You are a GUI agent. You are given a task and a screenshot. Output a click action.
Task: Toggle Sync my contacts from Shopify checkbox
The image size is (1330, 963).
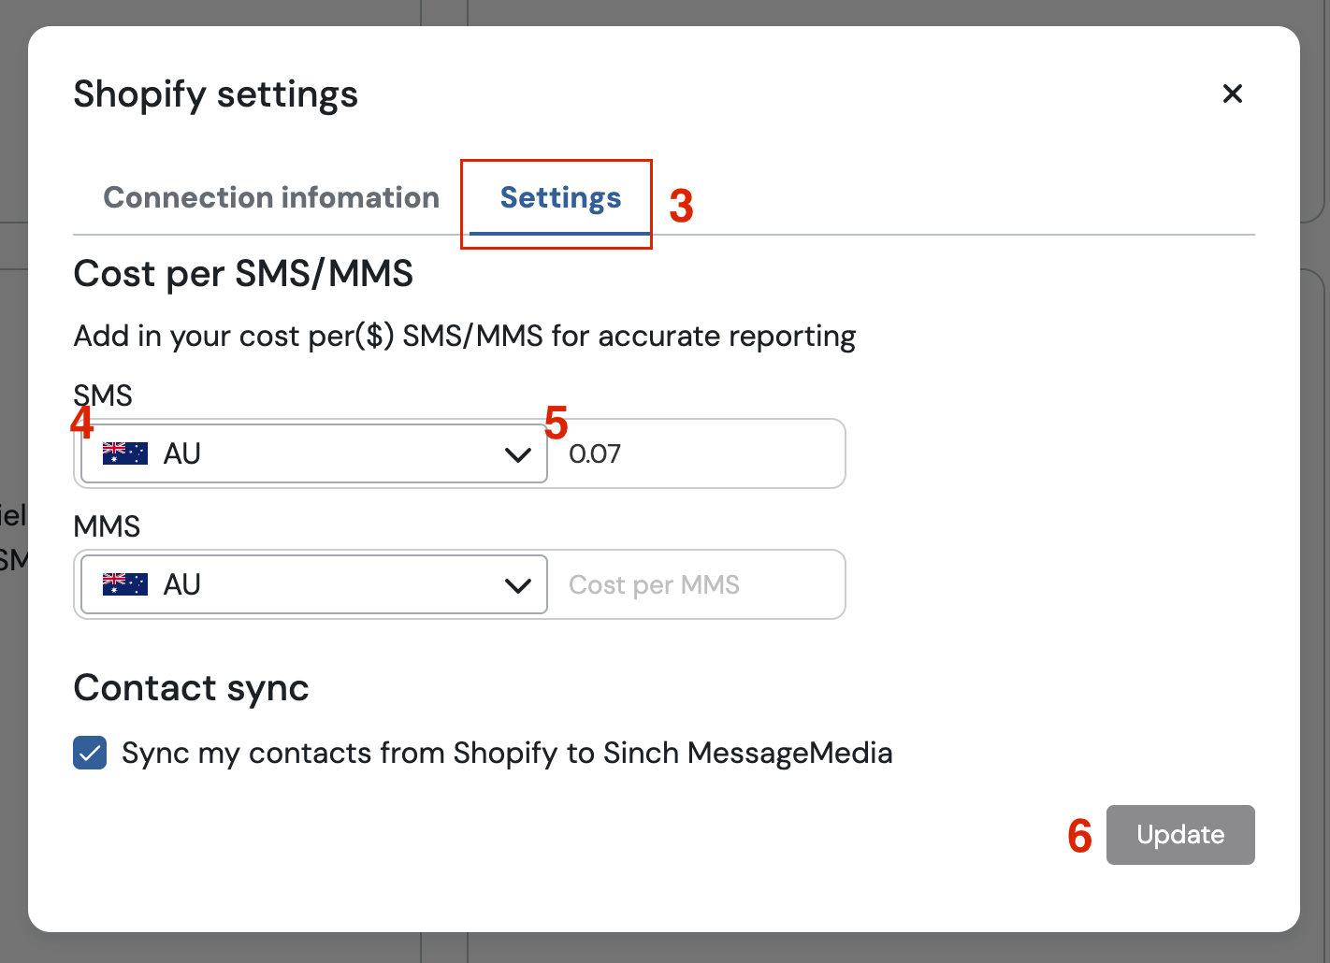click(x=90, y=753)
